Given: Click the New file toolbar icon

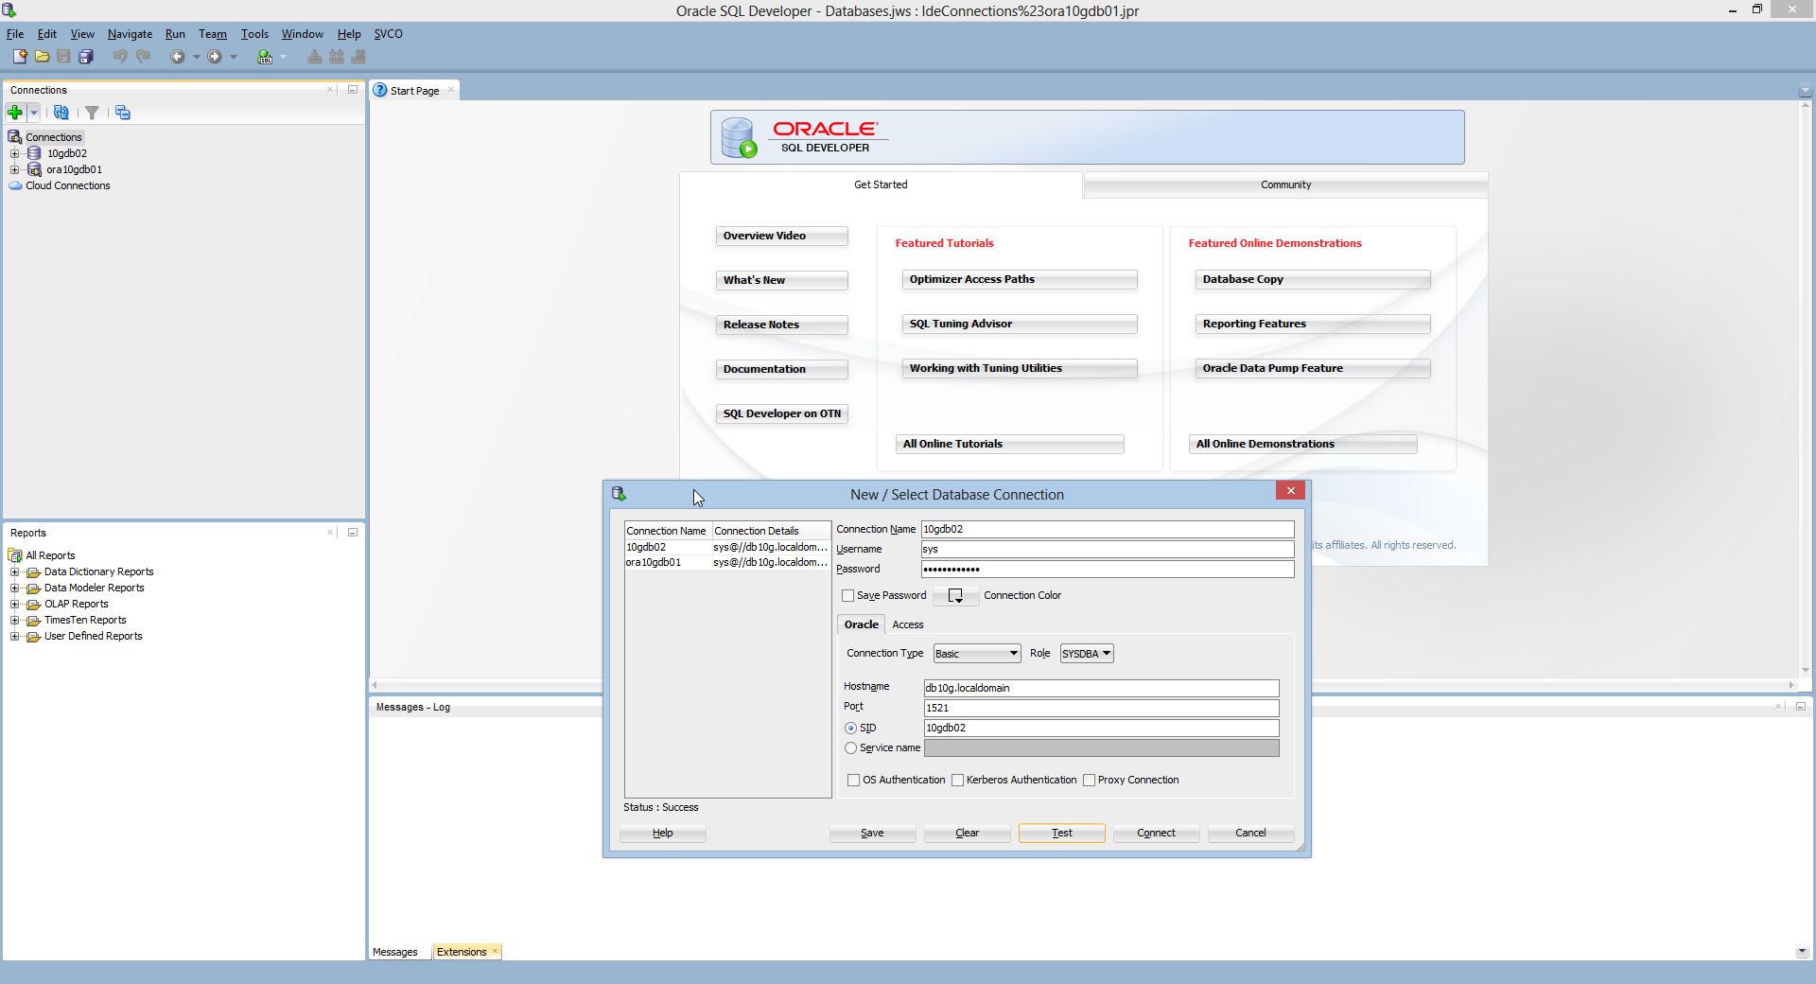Looking at the screenshot, I should 20,57.
